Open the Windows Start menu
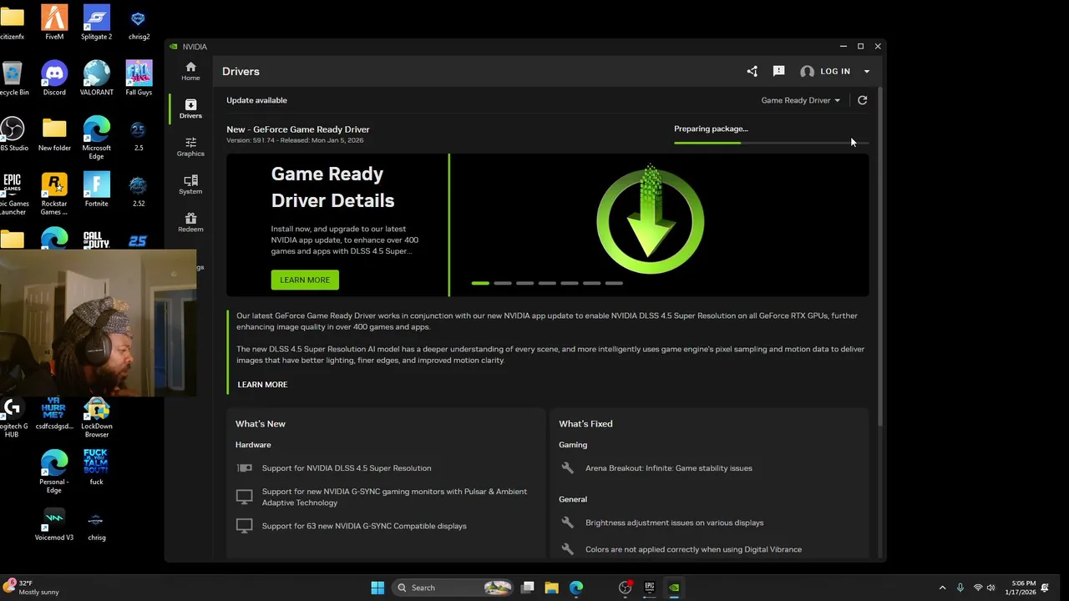The height and width of the screenshot is (601, 1069). 377,588
